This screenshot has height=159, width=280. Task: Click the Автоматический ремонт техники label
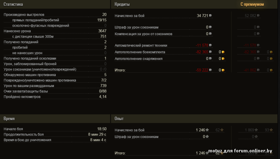click(141, 46)
